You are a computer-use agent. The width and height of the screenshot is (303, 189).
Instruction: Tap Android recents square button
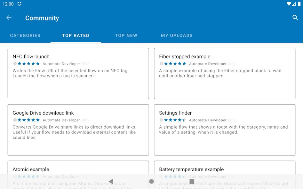tap(192, 181)
